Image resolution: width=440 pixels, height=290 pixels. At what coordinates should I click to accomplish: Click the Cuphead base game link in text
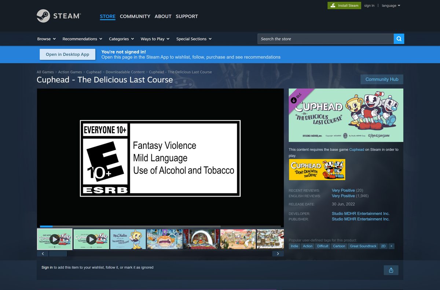356,149
